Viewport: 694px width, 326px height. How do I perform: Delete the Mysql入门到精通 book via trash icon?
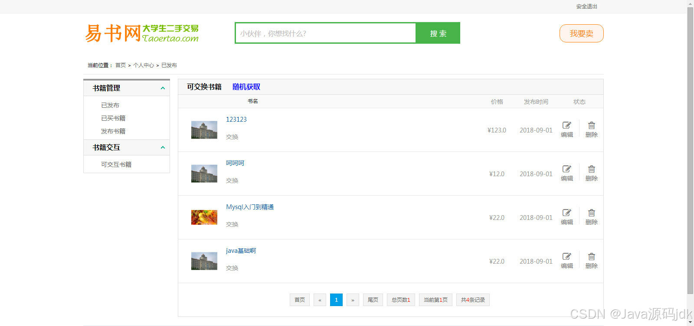click(592, 213)
